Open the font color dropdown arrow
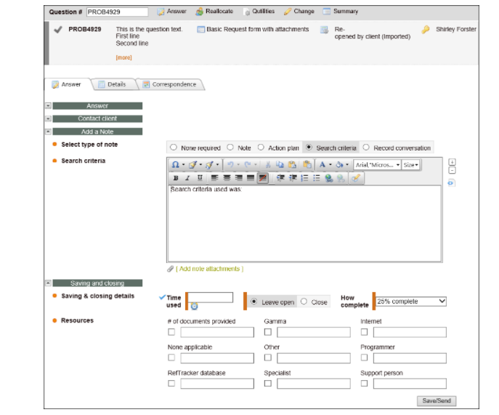The height and width of the screenshot is (415, 499). click(330, 165)
